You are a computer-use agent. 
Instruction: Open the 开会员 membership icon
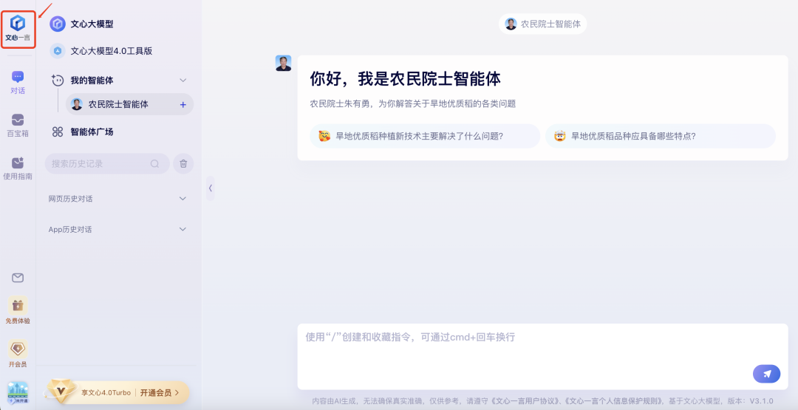tap(18, 349)
